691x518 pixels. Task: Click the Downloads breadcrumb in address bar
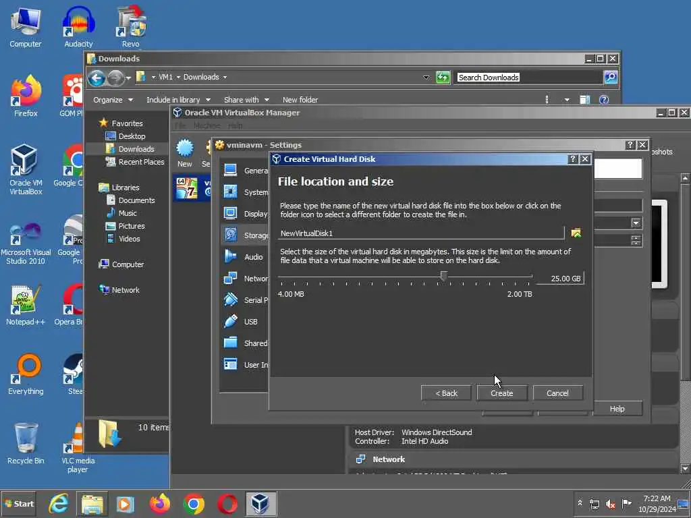point(201,77)
